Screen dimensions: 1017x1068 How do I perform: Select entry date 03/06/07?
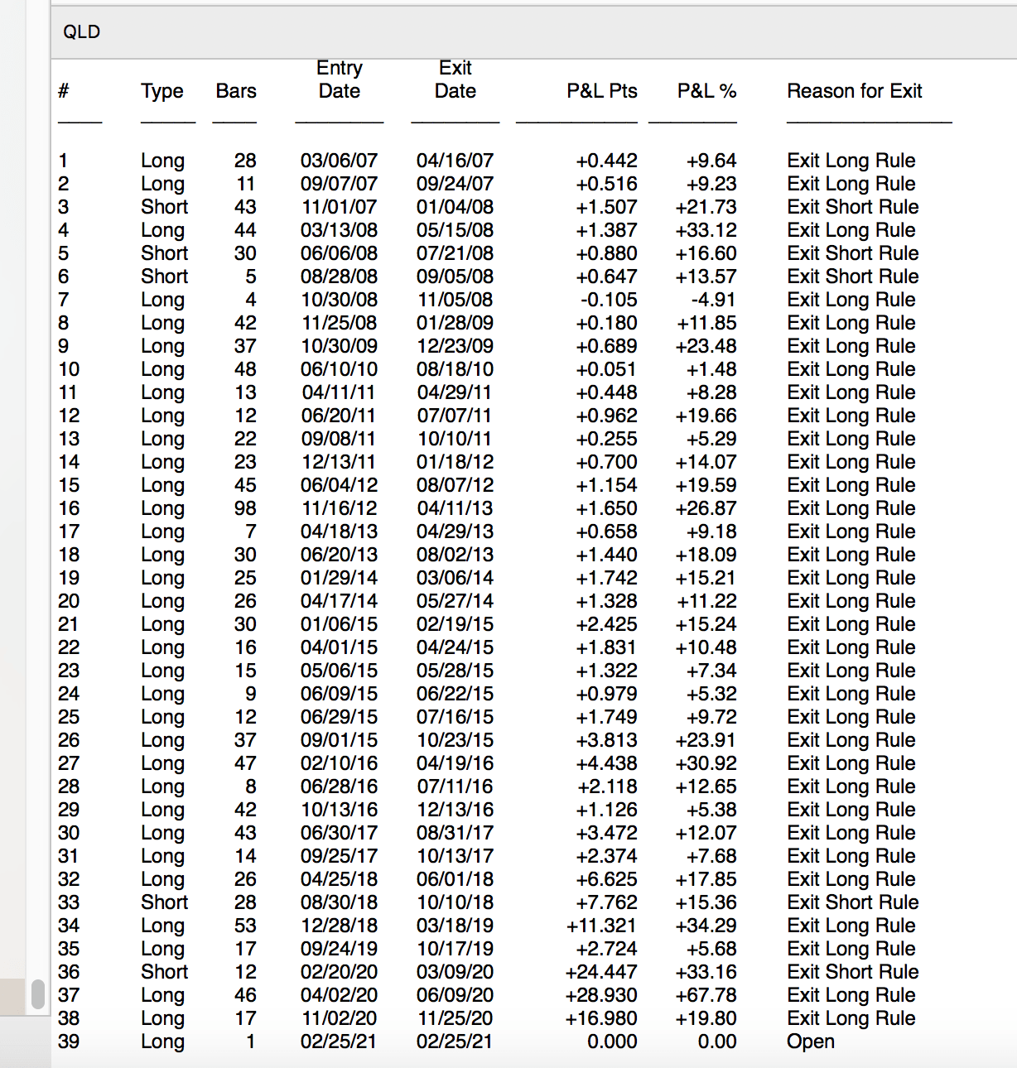[339, 161]
